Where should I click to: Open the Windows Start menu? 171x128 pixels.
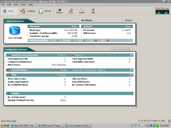coord(5,125)
